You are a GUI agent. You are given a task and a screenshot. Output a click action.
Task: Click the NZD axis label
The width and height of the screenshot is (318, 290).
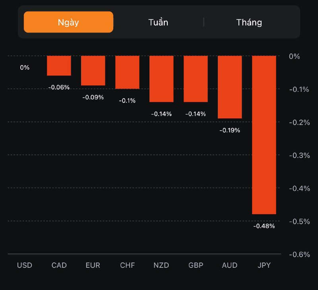[x=161, y=265]
